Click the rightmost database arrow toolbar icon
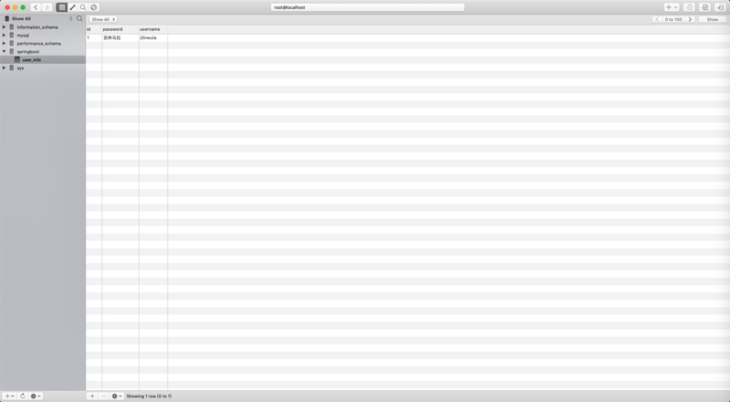Image resolution: width=730 pixels, height=402 pixels. [720, 7]
